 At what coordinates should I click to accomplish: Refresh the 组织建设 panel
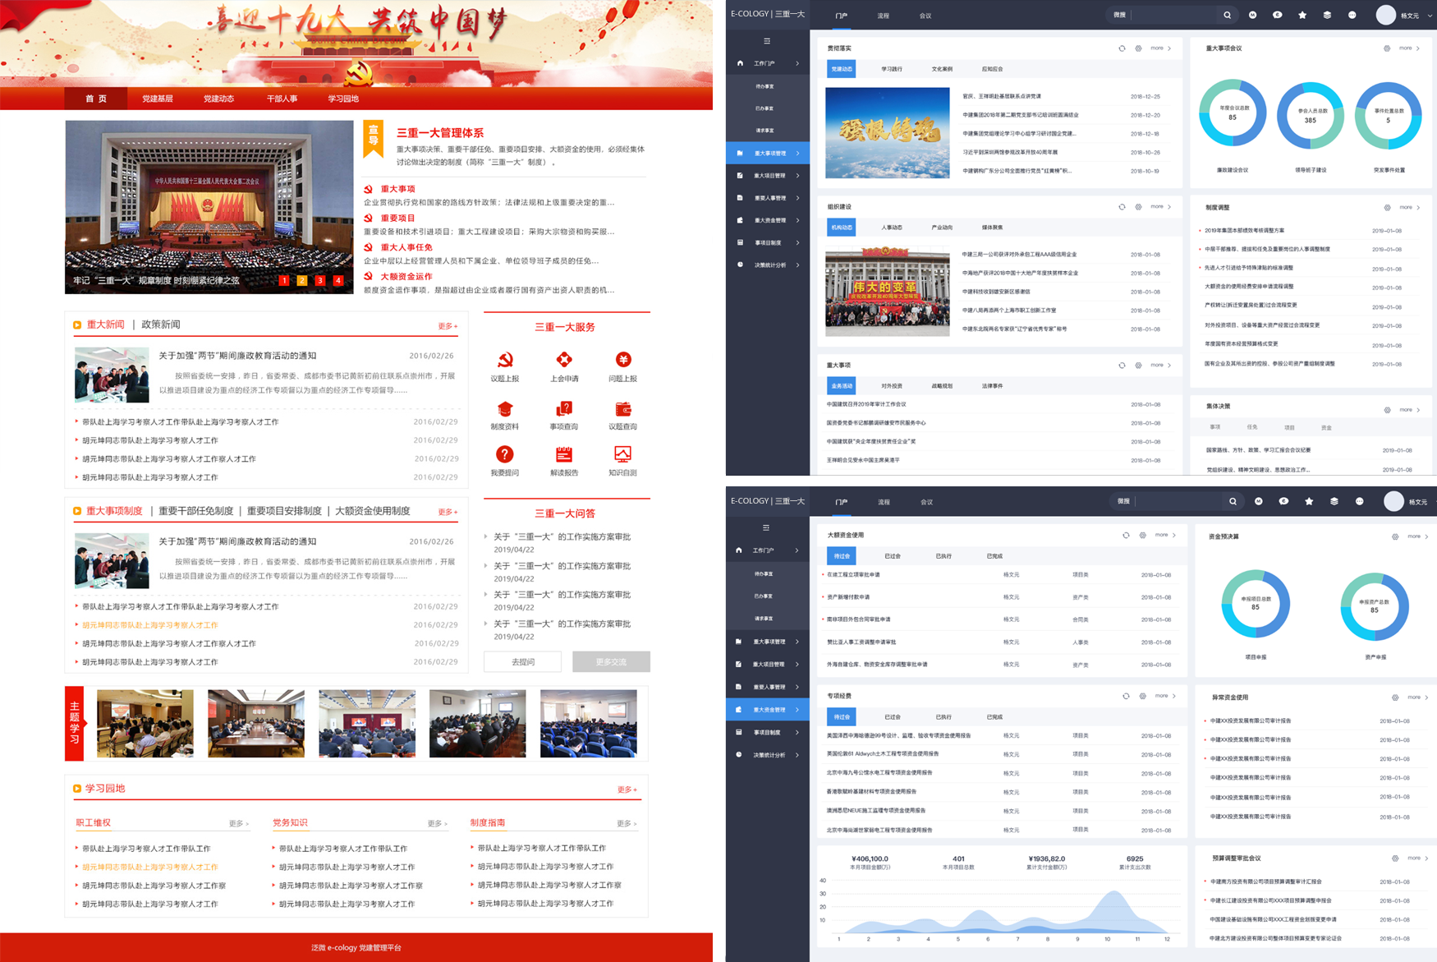pos(1122,207)
